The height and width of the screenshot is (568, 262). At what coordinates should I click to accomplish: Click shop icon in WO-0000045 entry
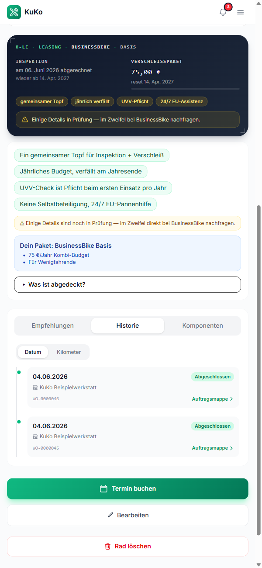[35, 436]
